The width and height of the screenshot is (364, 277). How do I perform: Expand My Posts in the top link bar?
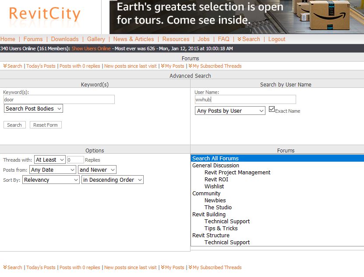173,66
